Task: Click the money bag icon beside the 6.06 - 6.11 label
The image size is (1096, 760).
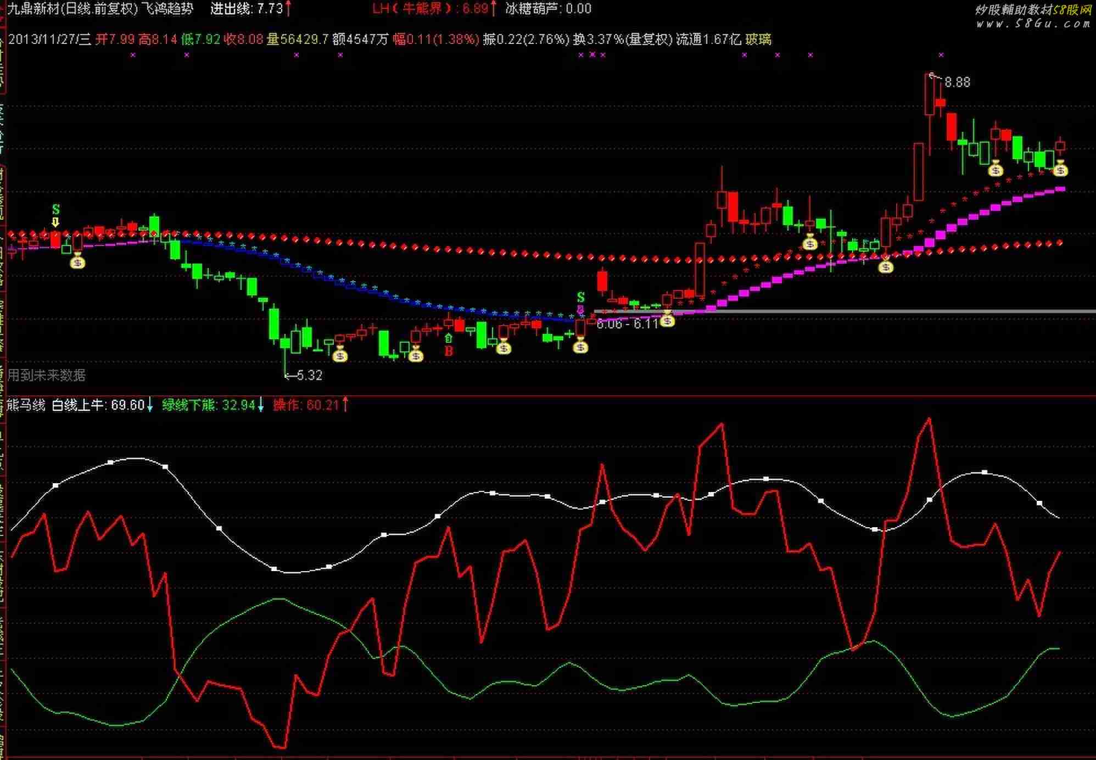Action: (x=667, y=320)
